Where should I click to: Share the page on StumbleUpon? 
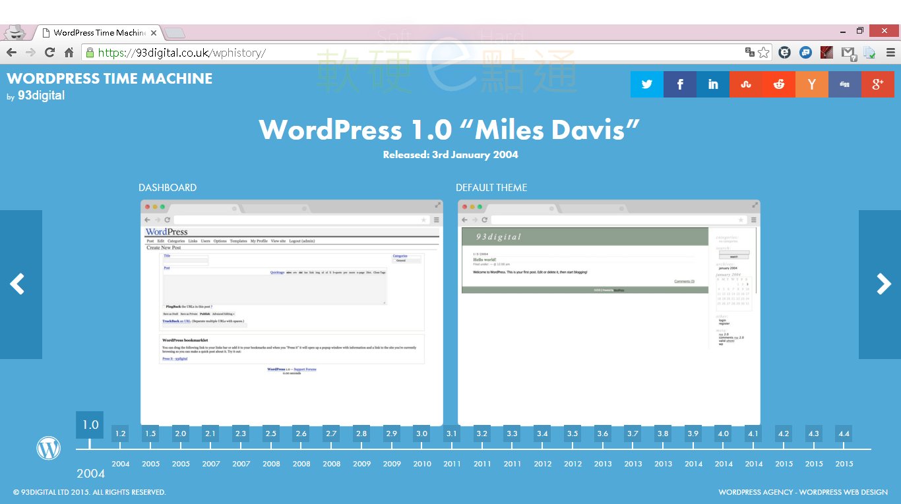tap(746, 84)
